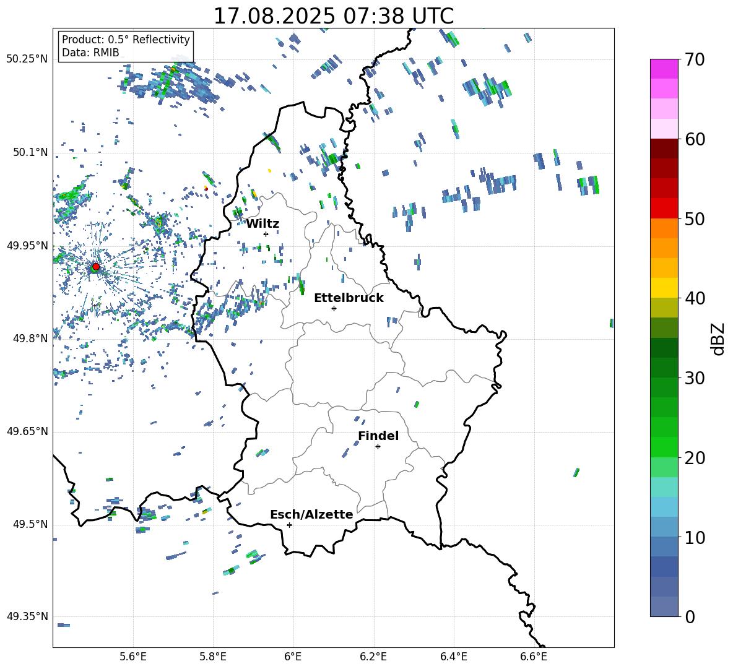
Task: Click the 49.5°N latitude label
Action: pyautogui.click(x=30, y=524)
